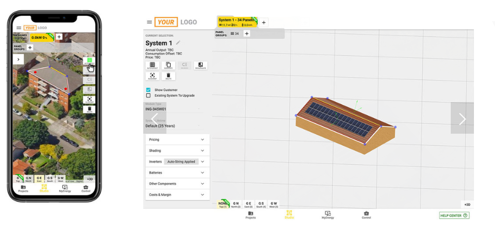
Task: Select GW West view tab on desktop
Action: 274,204
